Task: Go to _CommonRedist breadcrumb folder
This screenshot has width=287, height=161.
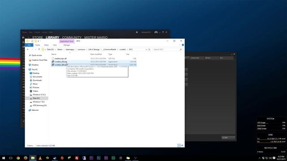Action: tap(109, 50)
